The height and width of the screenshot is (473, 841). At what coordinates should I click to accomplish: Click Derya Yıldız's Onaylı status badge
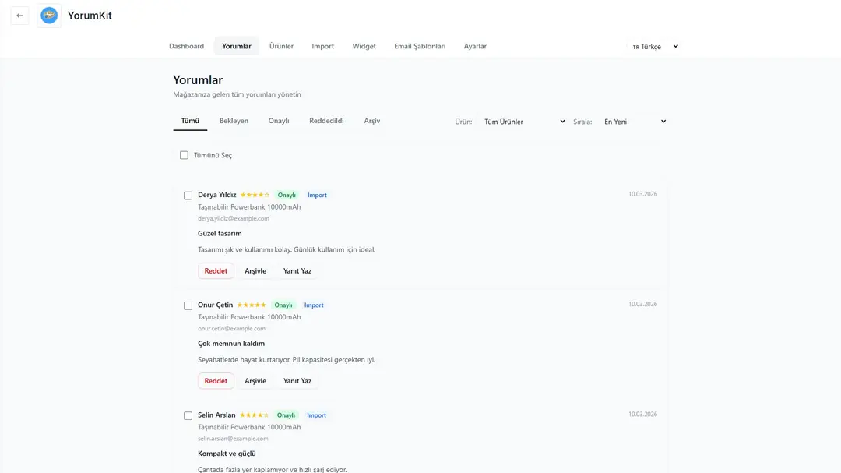(x=287, y=195)
